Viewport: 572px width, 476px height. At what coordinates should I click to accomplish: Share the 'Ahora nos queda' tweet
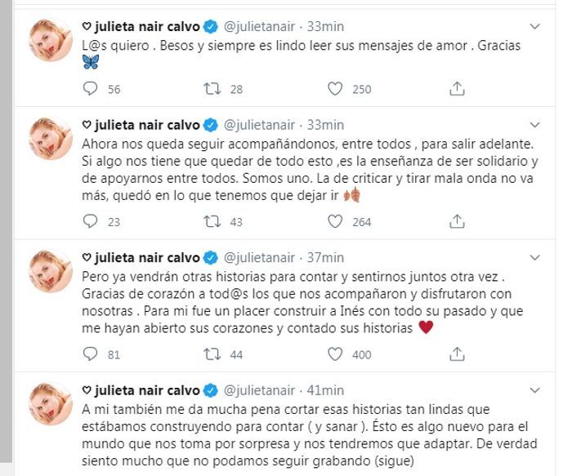point(458,221)
